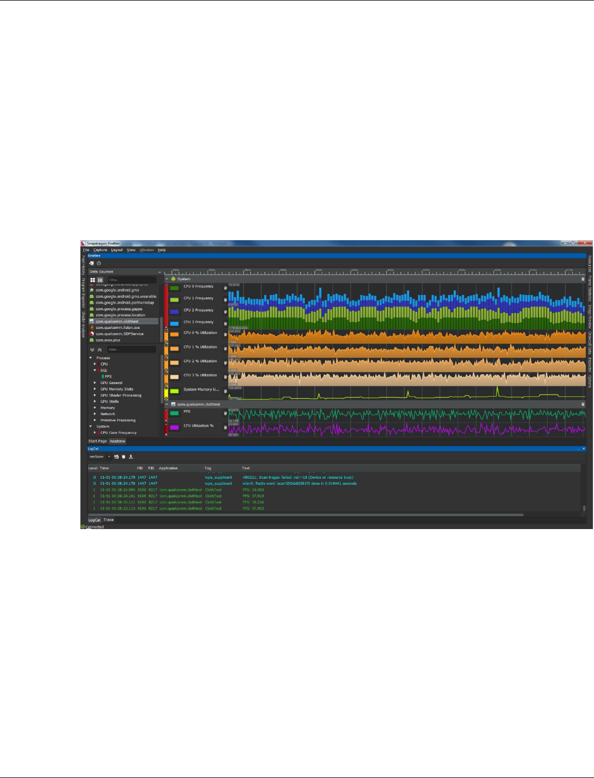Click the metrics filter field
This screenshot has height=778, width=594.
click(131, 349)
